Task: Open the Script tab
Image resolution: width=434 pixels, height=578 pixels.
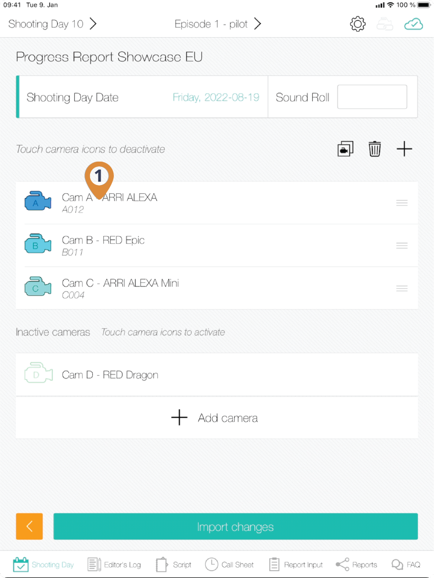Action: click(x=173, y=564)
